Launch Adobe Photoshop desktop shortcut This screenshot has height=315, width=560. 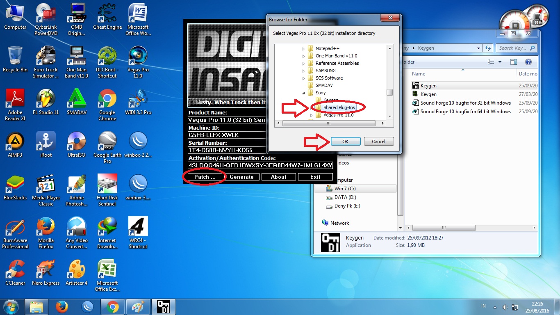coord(77,190)
